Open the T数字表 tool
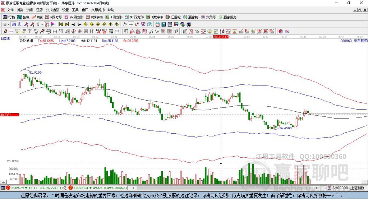368x199 pixels. click(155, 17)
